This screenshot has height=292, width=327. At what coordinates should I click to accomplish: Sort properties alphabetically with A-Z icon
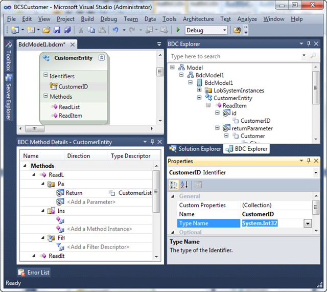(x=184, y=185)
